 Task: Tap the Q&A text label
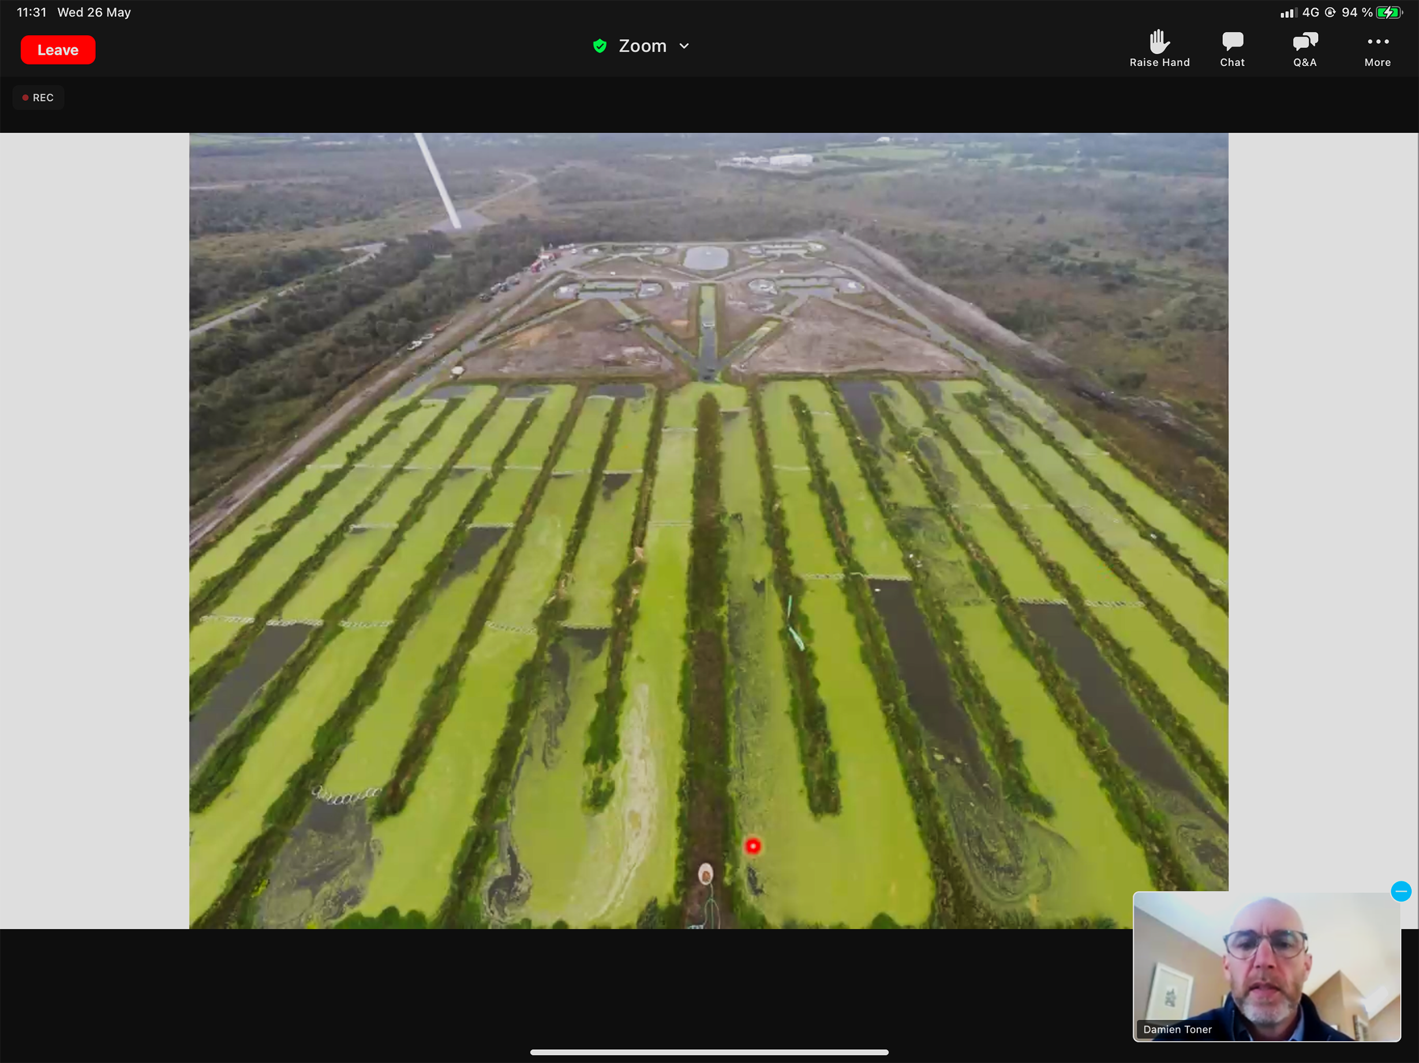click(1304, 62)
